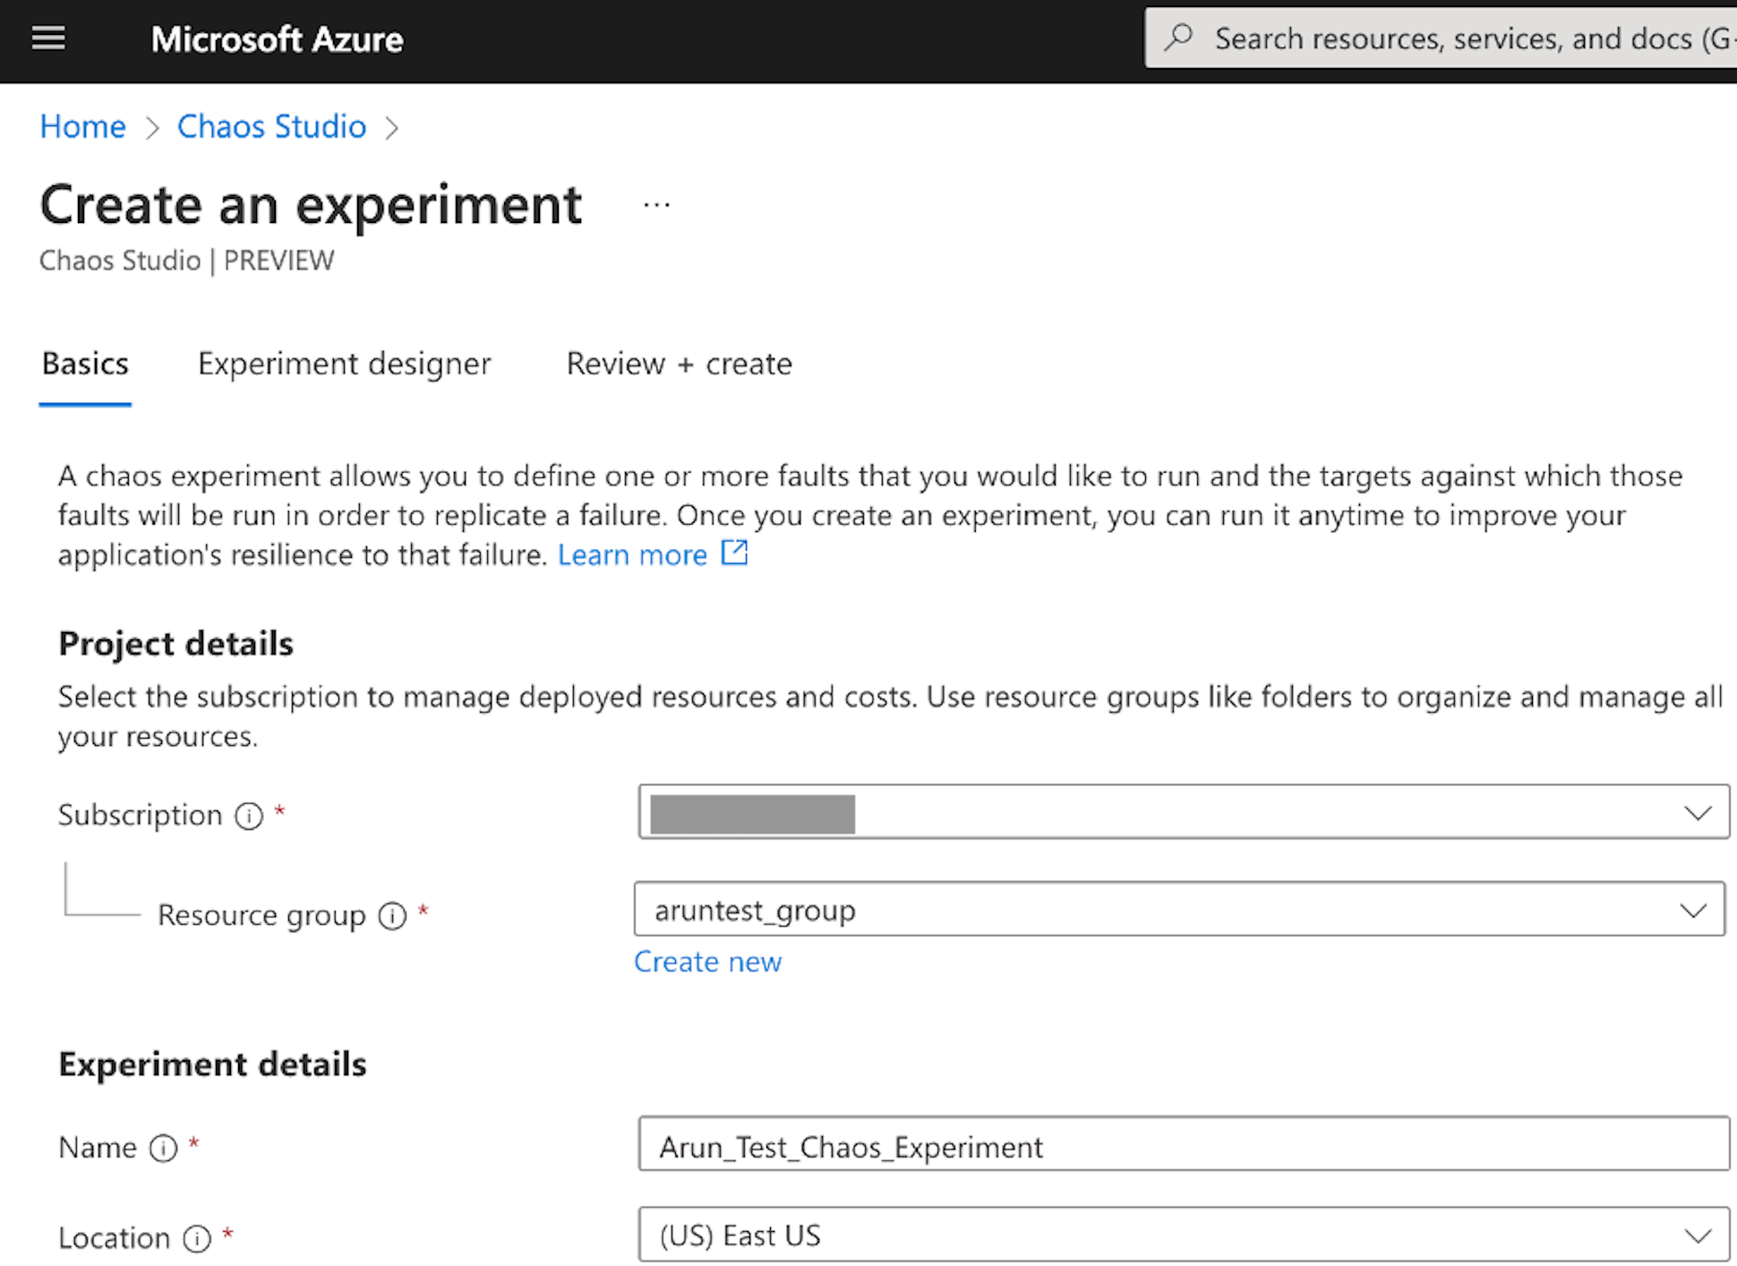Click the Subscription info icon

pyautogui.click(x=249, y=816)
